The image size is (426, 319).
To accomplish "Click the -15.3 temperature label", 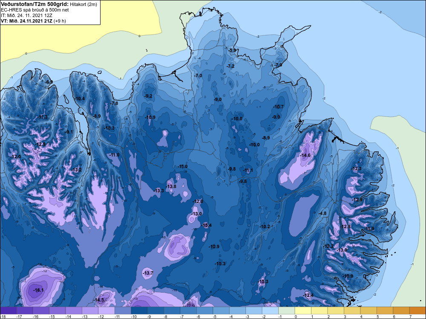I will coord(263,281).
